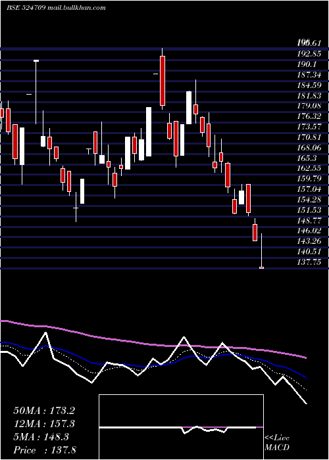Click the 'Price : 137.8' readout
Viewport: 329px width, 460px height.
click(46, 450)
